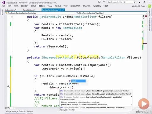
Task: Open the VIEW menu
Action: point(16,6)
